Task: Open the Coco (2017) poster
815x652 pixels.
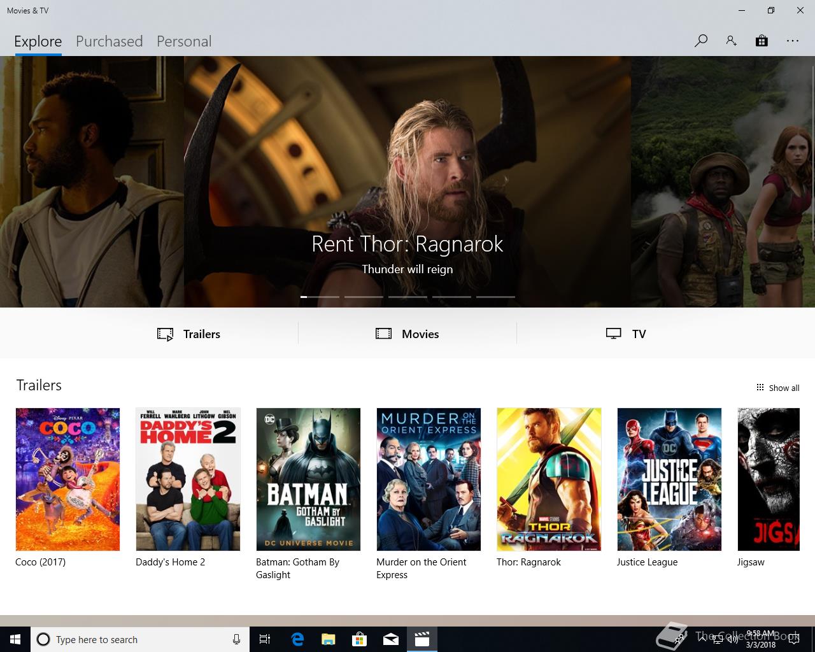Action: point(67,479)
